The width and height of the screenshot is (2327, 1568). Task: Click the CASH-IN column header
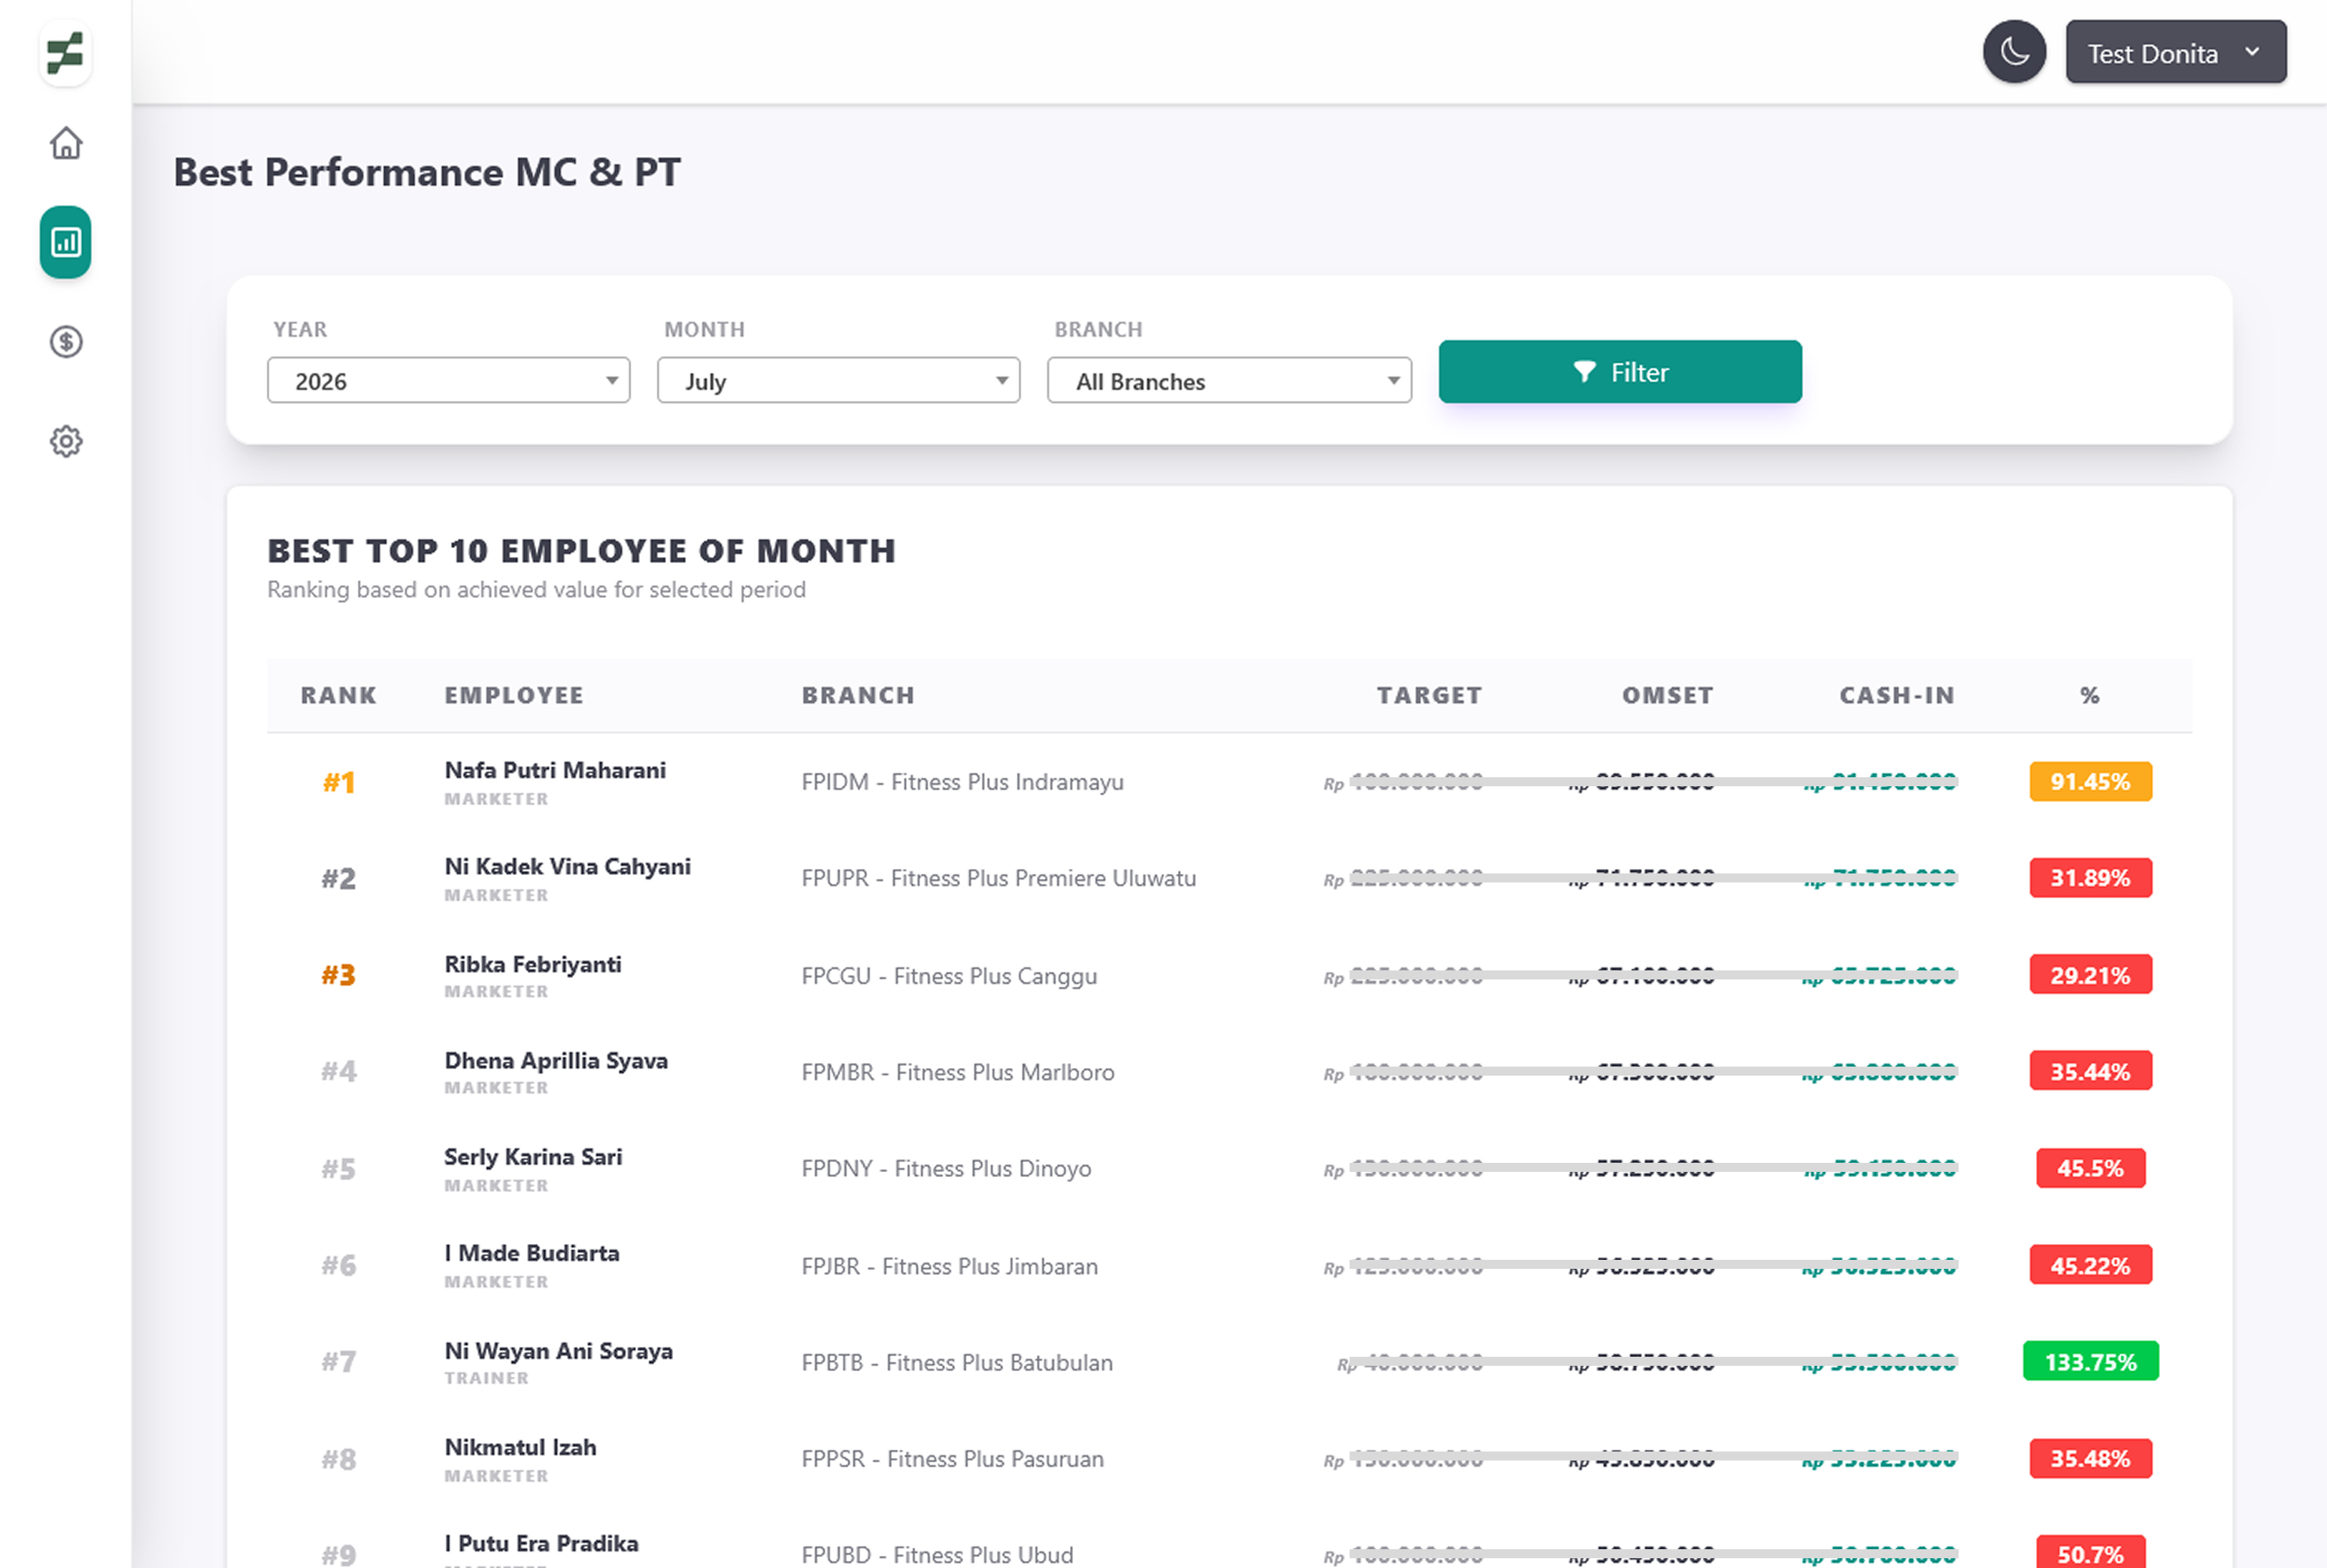point(1897,695)
